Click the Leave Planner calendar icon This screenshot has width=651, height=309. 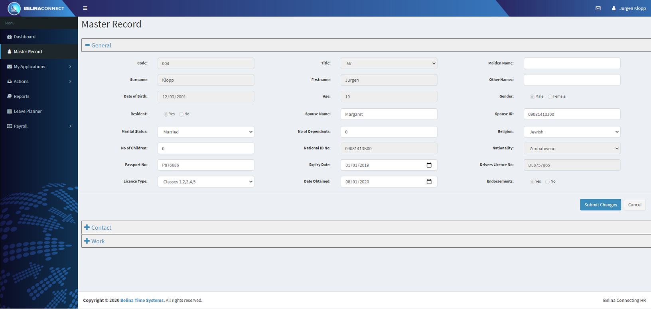coord(10,111)
